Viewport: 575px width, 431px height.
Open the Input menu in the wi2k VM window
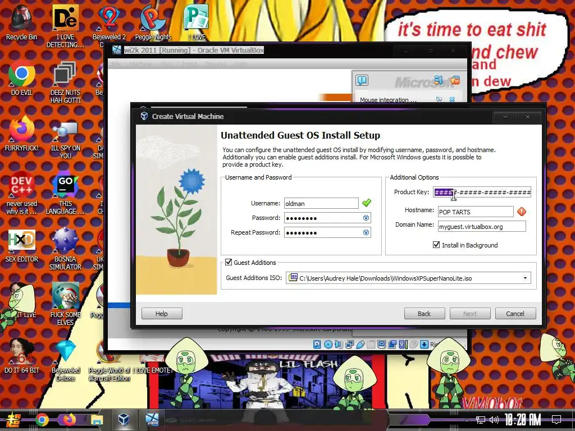[189, 64]
